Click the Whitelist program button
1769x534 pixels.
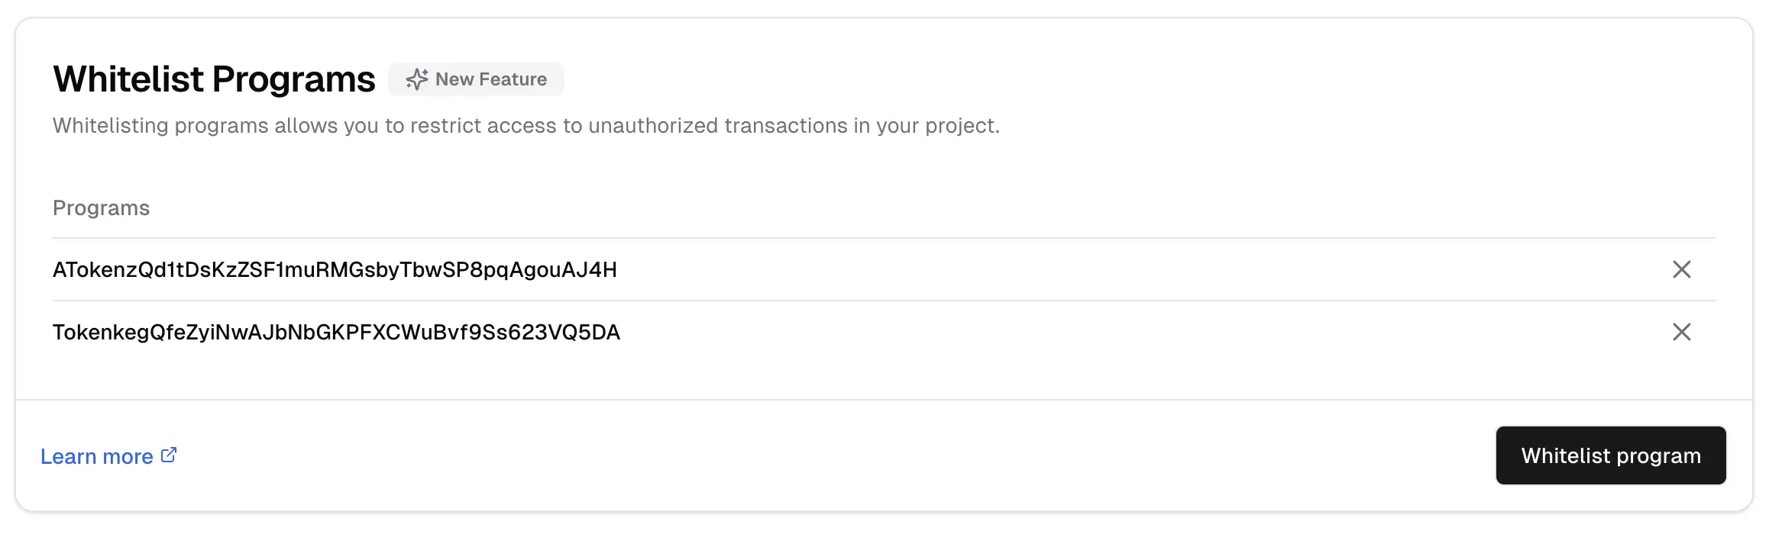[x=1610, y=455]
